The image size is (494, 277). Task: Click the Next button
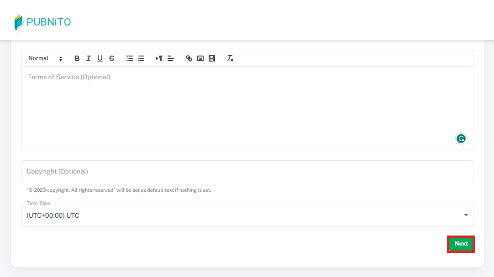[461, 244]
